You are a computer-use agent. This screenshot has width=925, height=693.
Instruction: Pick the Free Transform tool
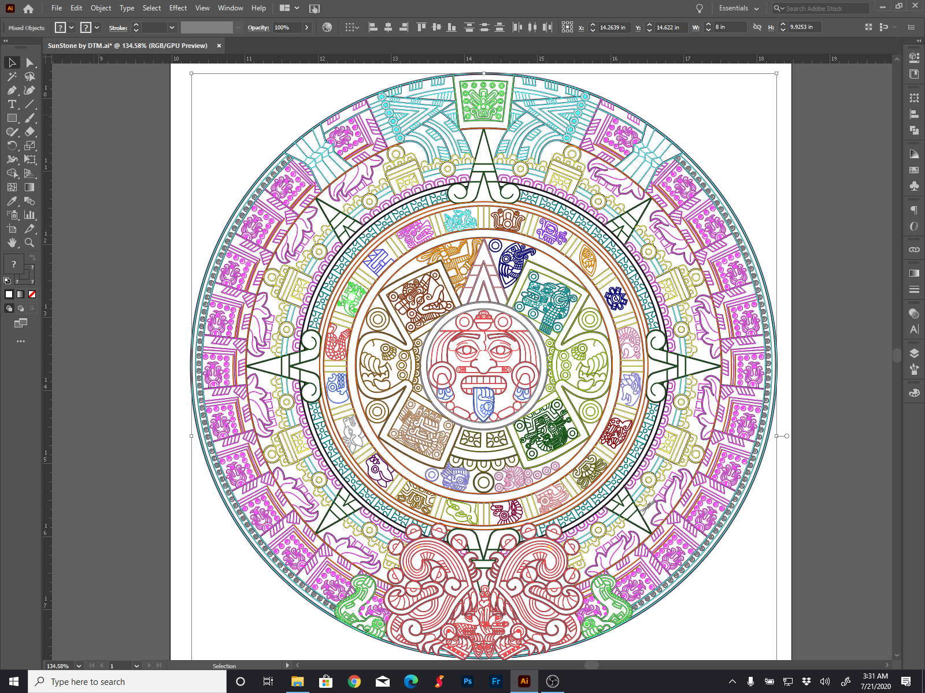(29, 159)
